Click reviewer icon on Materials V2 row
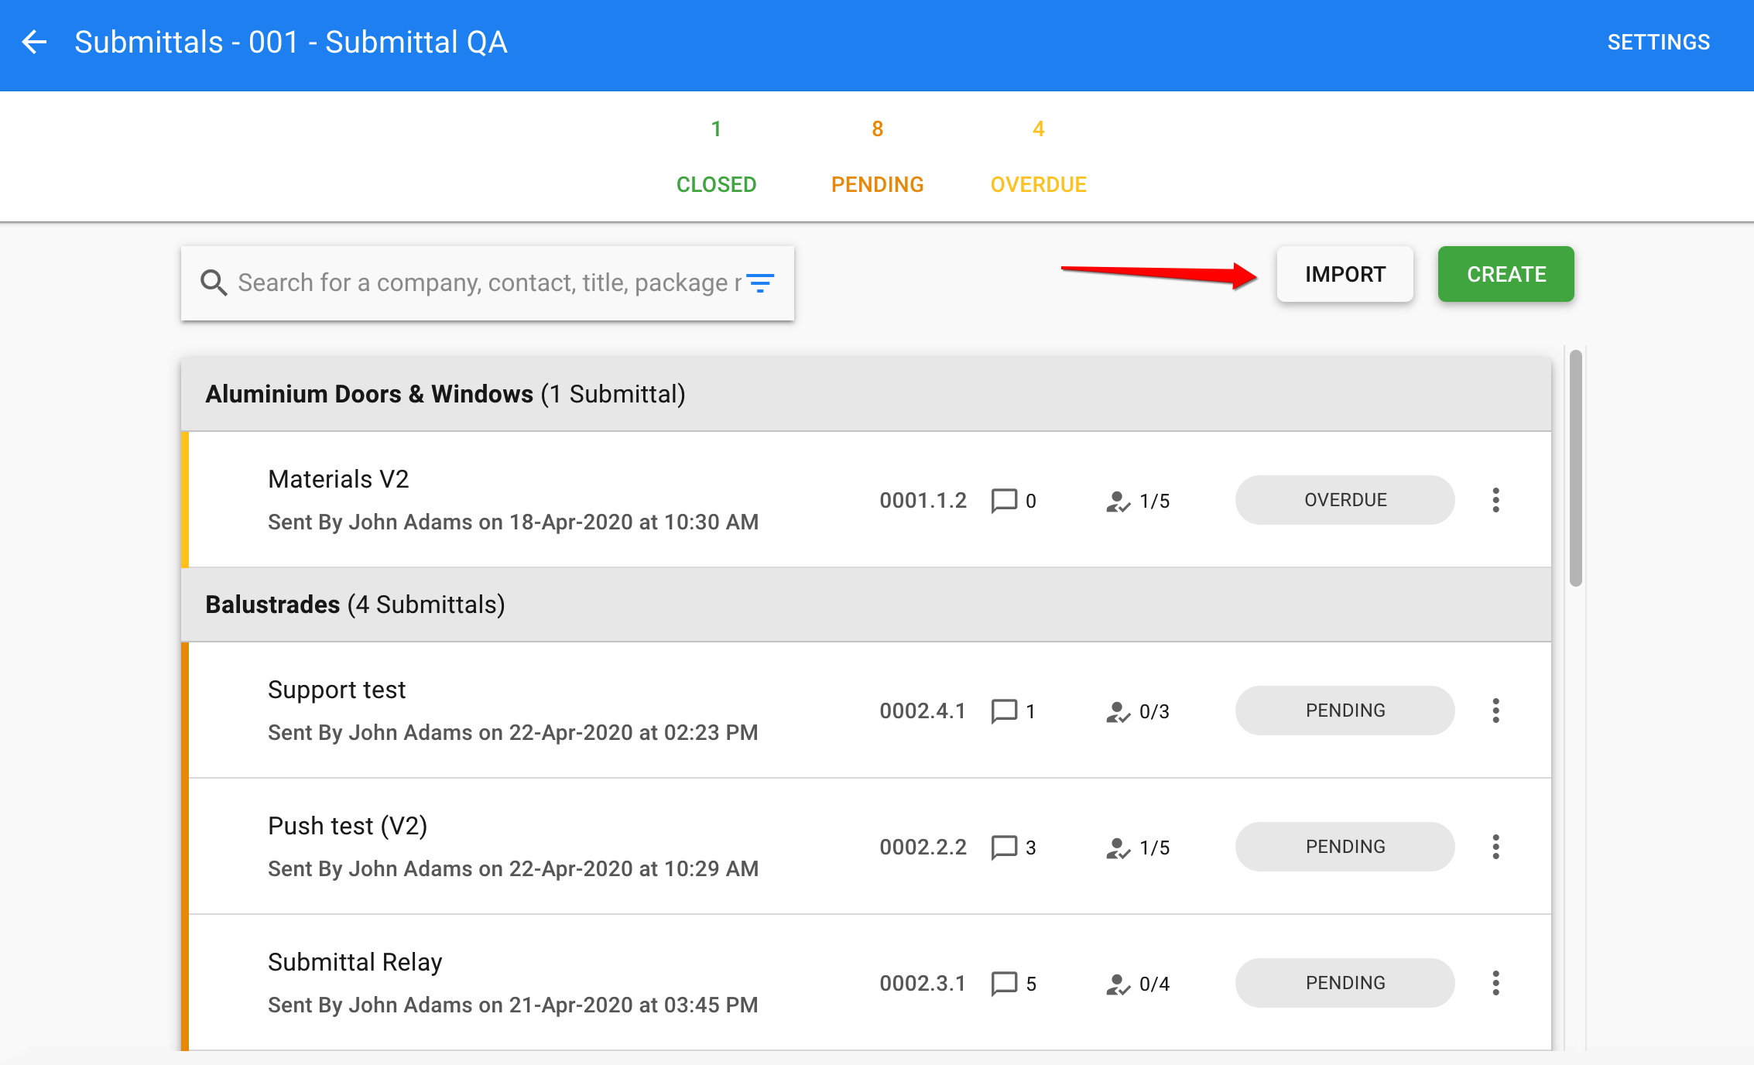The image size is (1754, 1065). pyautogui.click(x=1118, y=502)
